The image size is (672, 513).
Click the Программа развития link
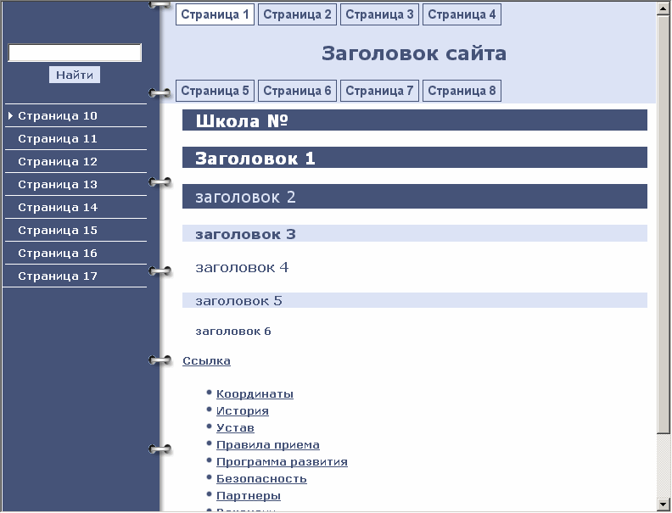282,462
